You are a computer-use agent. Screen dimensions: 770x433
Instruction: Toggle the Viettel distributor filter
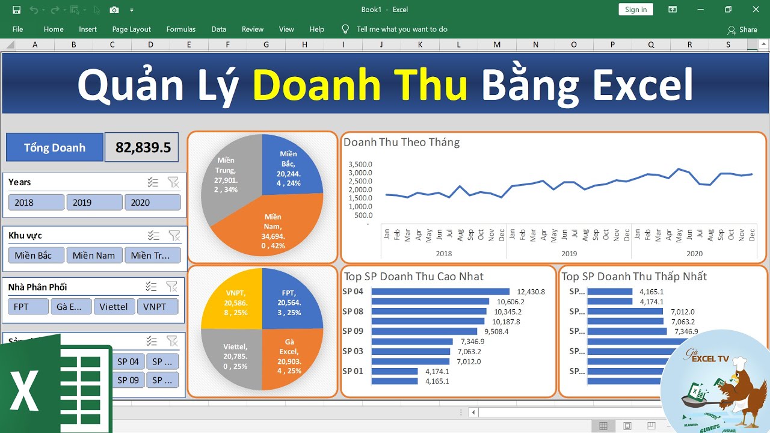[x=114, y=307]
